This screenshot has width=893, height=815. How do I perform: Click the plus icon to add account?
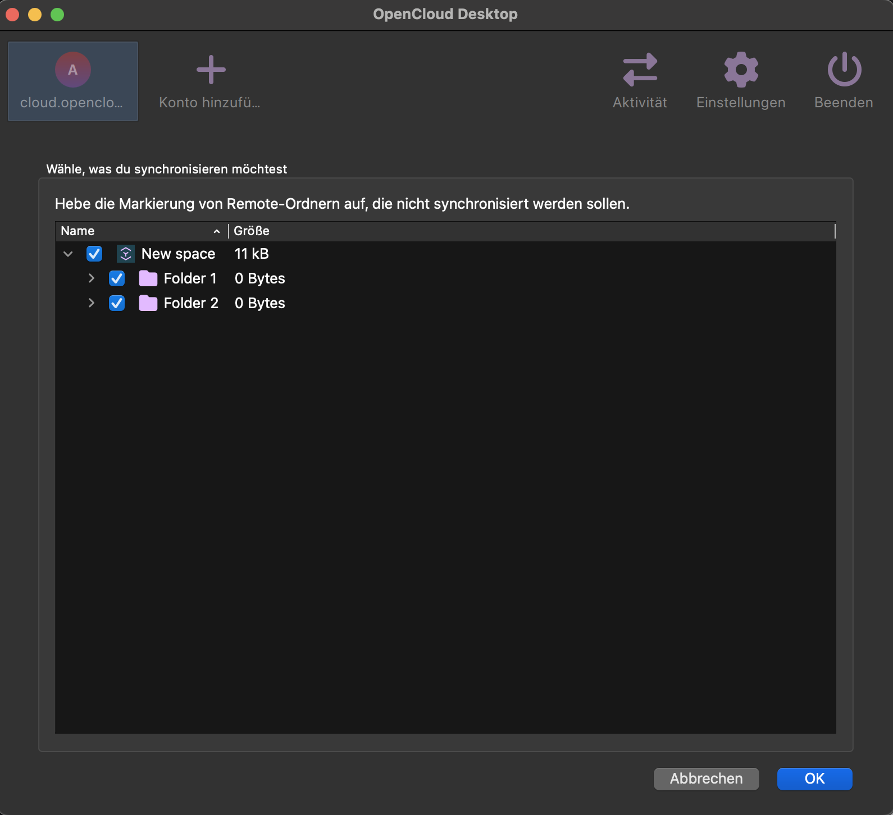click(211, 70)
